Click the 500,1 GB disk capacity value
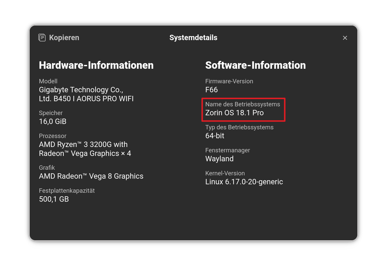The width and height of the screenshot is (387, 274). pyautogui.click(x=54, y=199)
